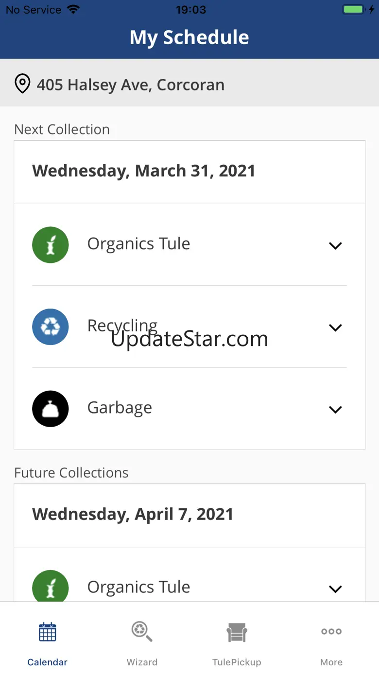Screen dimensions: 379x674
Task: Tap the TulePickup armchair icon
Action: pos(237,632)
